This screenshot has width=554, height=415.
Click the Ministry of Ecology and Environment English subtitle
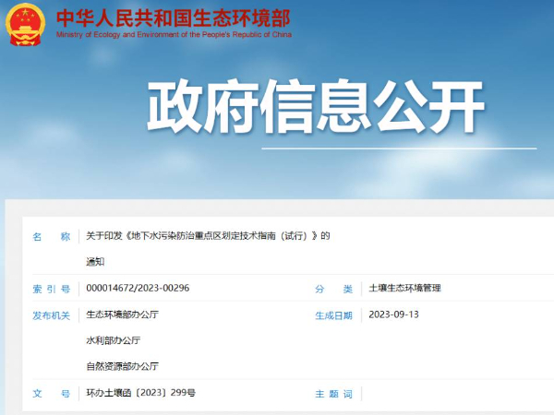(174, 35)
